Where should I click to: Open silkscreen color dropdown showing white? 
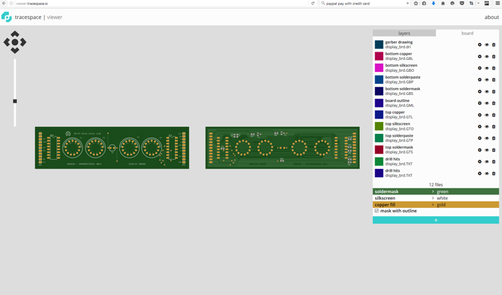(x=436, y=198)
